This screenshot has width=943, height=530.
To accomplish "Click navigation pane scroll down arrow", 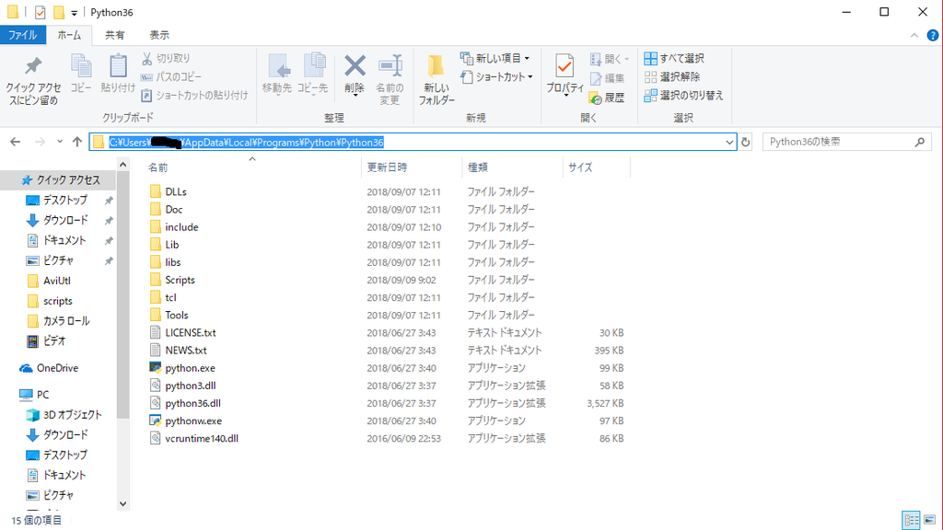I will point(123,503).
